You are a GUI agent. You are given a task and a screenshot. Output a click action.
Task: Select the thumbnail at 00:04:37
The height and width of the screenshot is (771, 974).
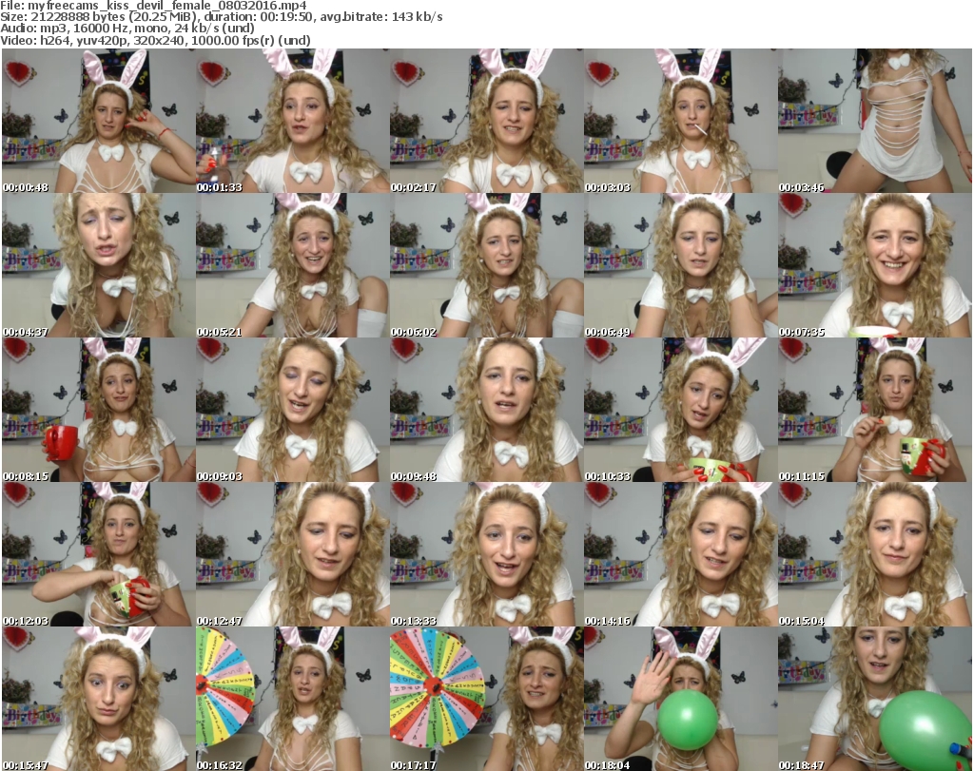pyautogui.click(x=98, y=265)
